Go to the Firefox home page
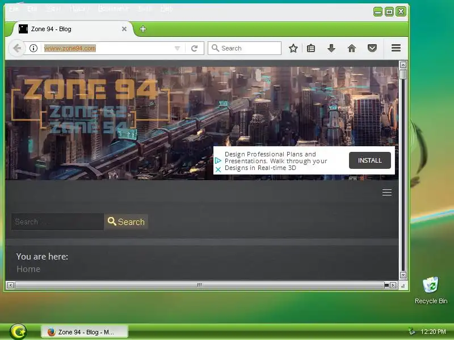This screenshot has width=454, height=340. (x=351, y=48)
